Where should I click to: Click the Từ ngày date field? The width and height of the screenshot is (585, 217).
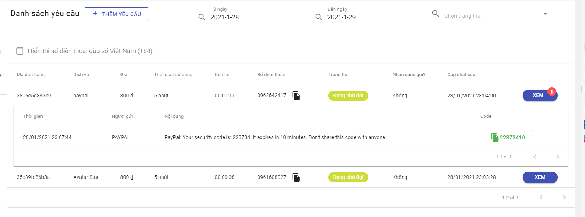261,17
